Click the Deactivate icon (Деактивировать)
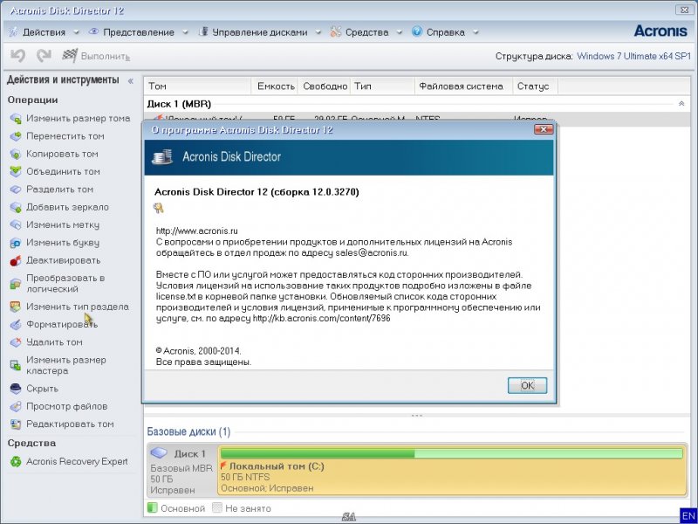This screenshot has height=524, width=698. point(16,260)
